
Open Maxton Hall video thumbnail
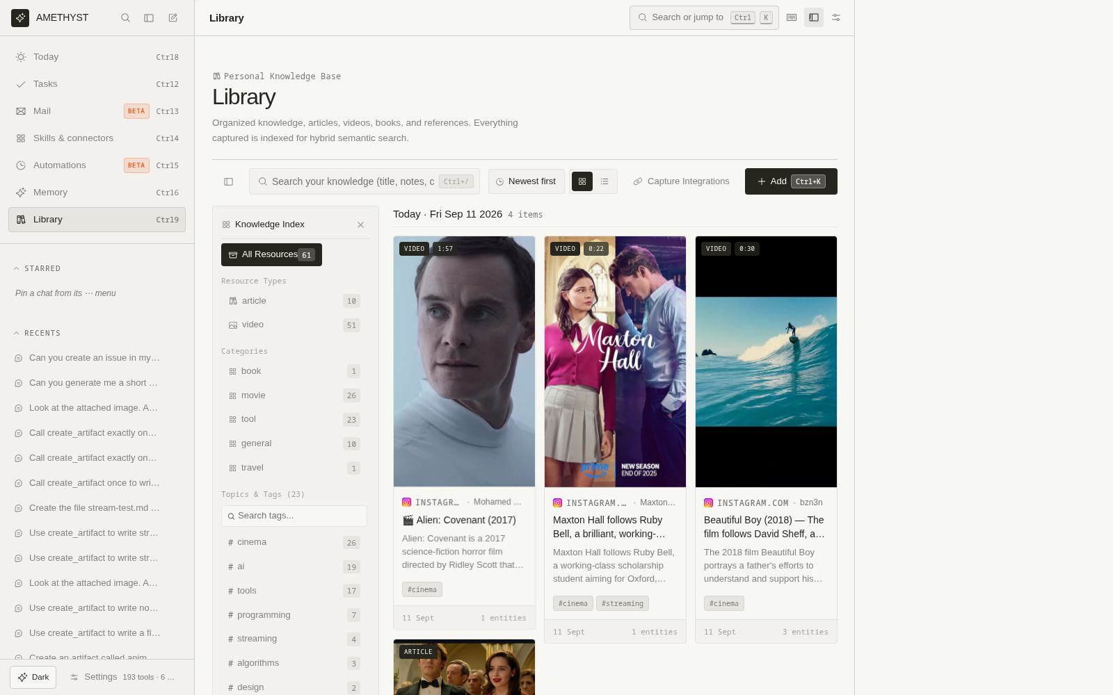(615, 361)
